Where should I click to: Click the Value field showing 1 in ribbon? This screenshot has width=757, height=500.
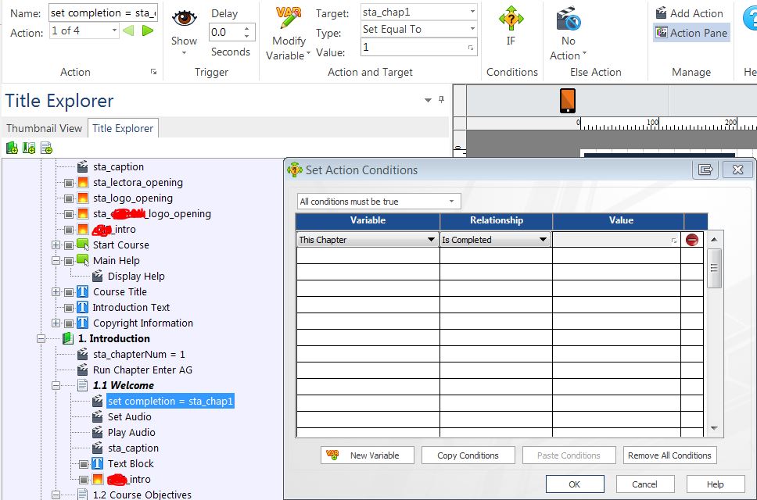point(418,47)
